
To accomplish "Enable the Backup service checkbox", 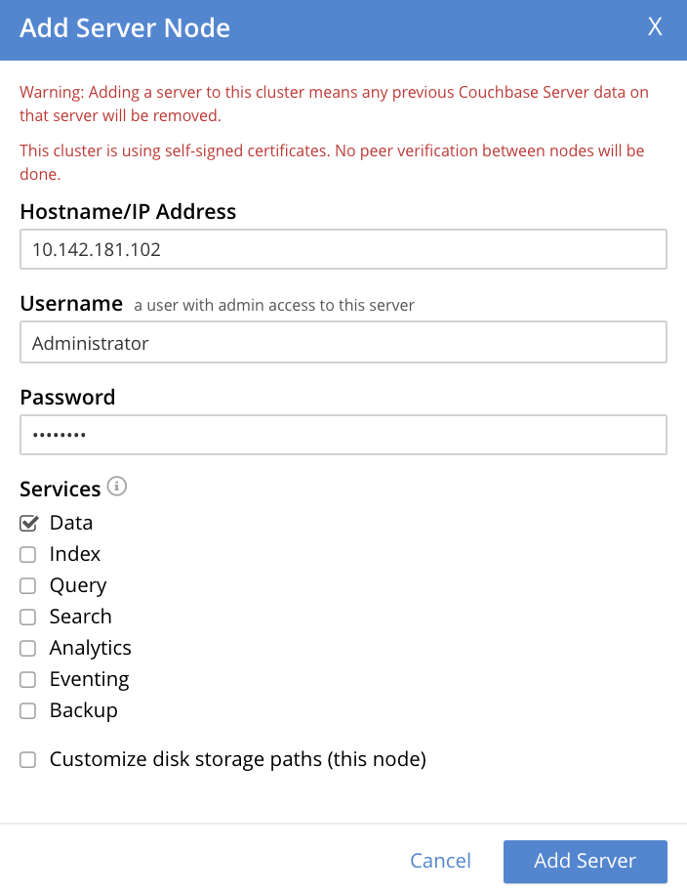I will [x=27, y=710].
